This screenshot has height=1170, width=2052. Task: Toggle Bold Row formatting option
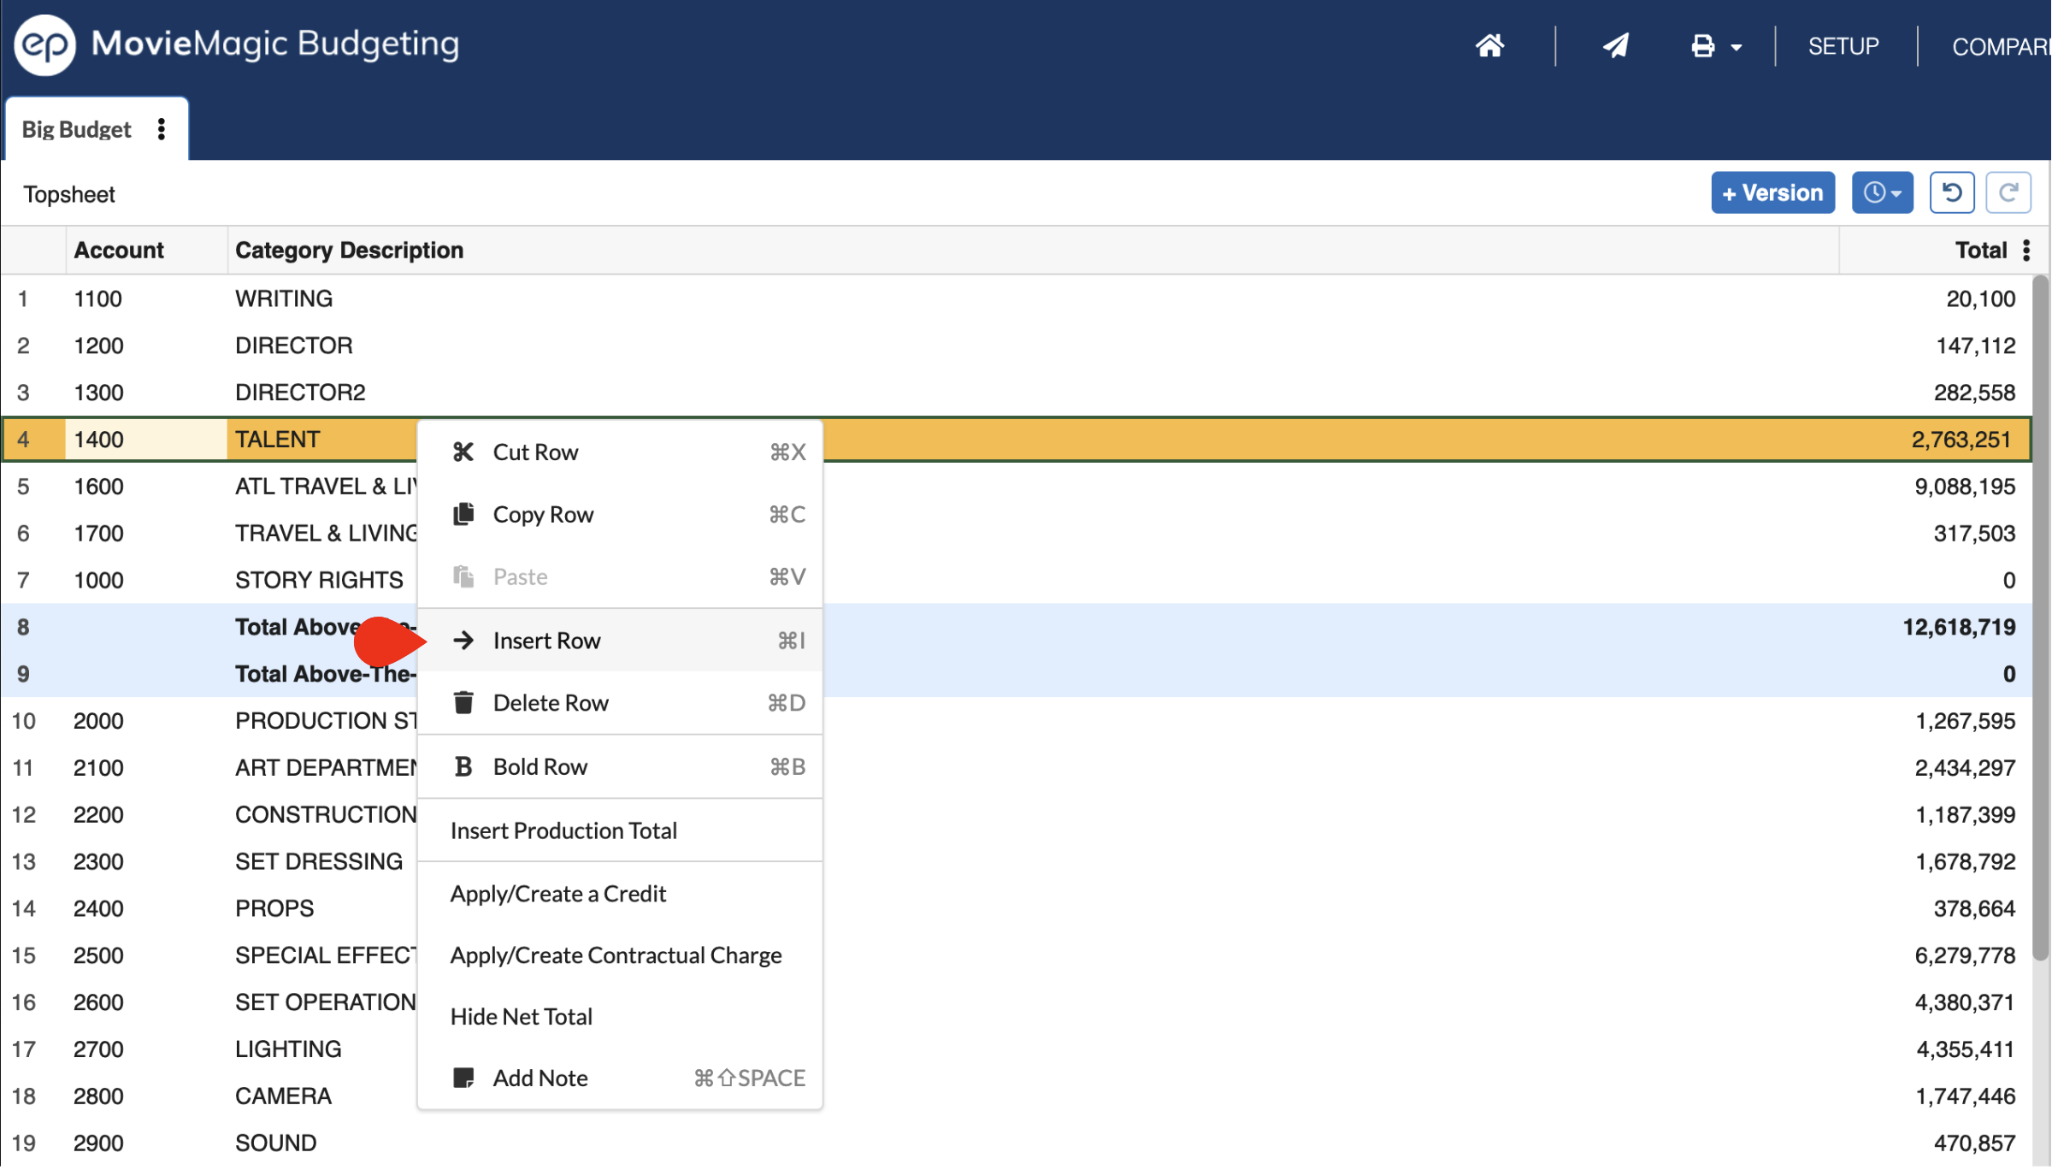pos(540,767)
